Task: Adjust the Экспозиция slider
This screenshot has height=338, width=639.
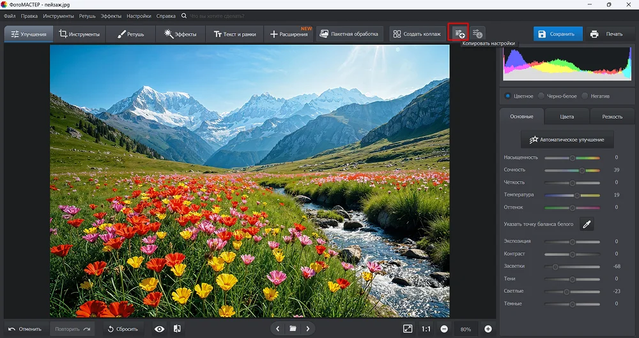Action: [572, 242]
